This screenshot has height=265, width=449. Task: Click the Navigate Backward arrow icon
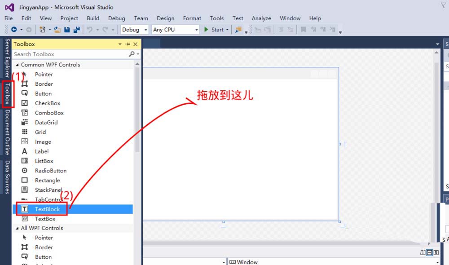pos(14,30)
